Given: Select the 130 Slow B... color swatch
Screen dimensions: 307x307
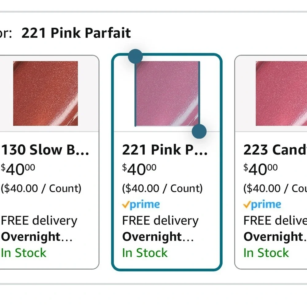Looking at the screenshot, I should 45,93.
